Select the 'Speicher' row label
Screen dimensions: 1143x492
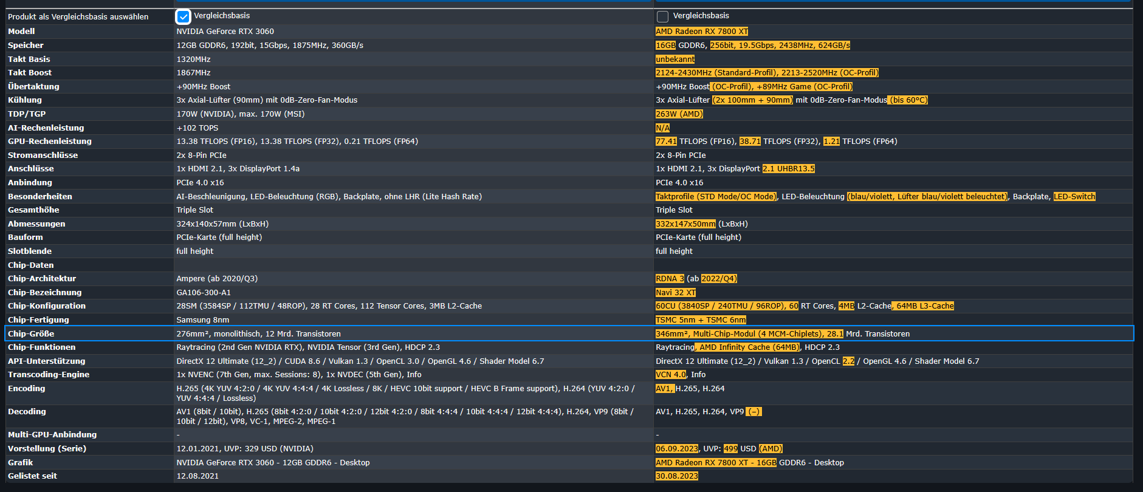[26, 46]
